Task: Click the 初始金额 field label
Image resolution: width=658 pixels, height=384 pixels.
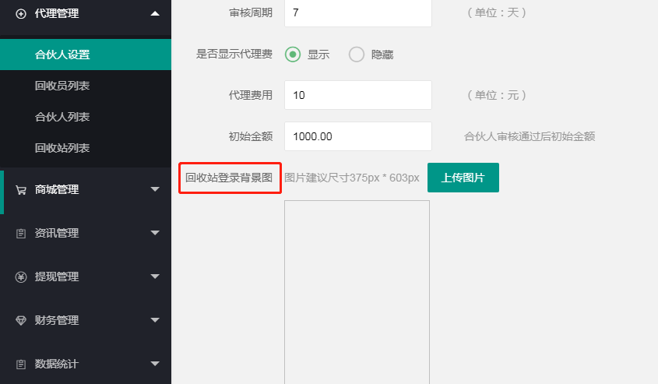Action: 251,136
